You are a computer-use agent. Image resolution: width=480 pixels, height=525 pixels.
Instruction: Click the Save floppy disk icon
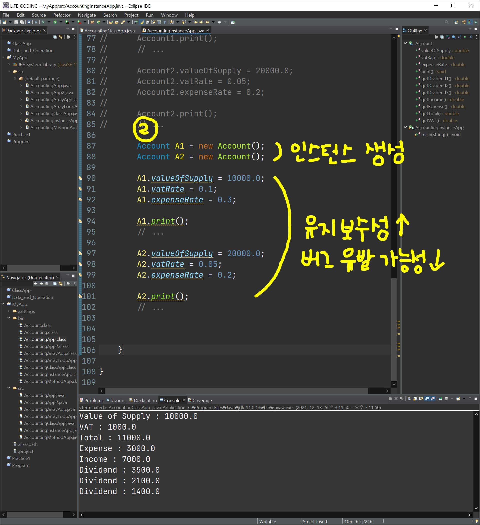click(16, 22)
